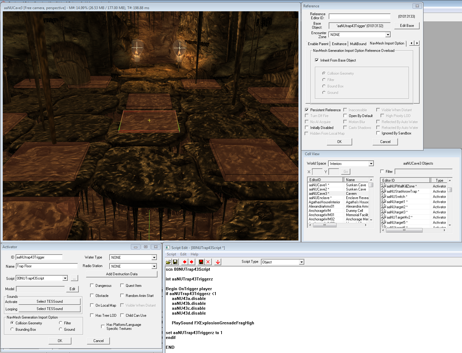Delete script using the red X icon
This screenshot has height=353, width=462.
click(x=208, y=262)
